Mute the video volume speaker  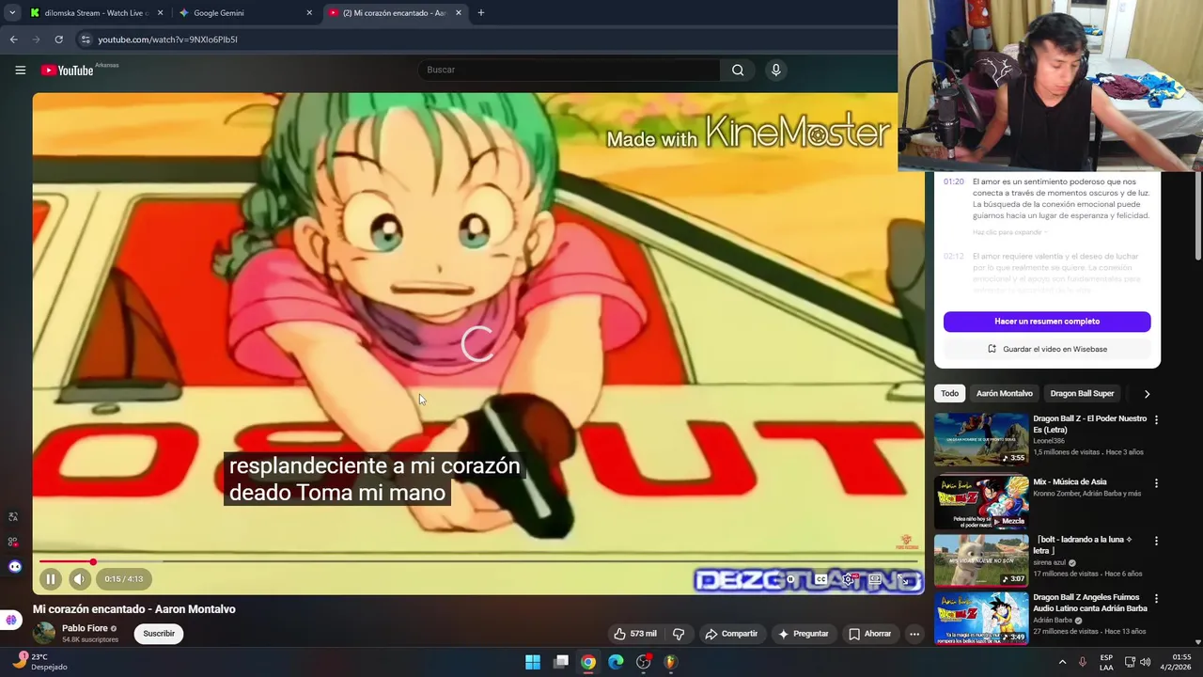(79, 579)
